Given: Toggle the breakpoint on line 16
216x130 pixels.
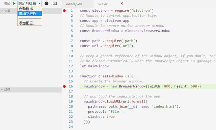Looking at the screenshot, I should (64, 86).
